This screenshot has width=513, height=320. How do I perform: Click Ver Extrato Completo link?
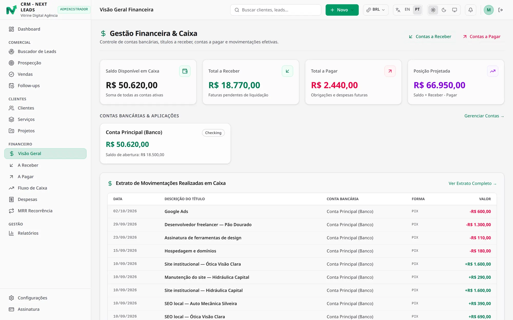pos(472,184)
